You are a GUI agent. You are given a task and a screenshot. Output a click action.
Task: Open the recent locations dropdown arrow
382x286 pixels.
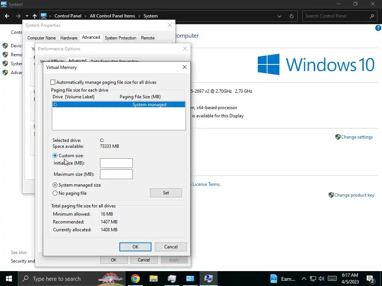click(27, 16)
